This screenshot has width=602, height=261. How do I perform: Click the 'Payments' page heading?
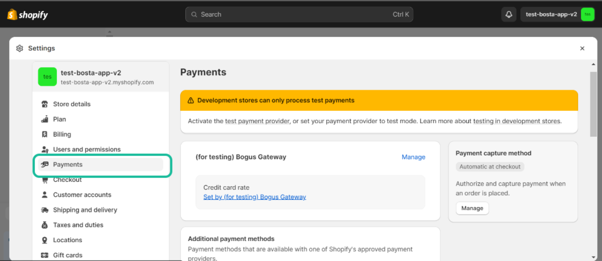point(203,72)
